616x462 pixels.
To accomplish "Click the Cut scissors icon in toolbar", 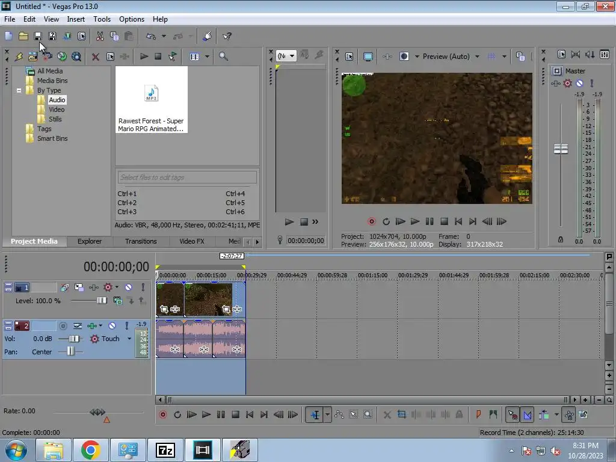I will 100,36.
